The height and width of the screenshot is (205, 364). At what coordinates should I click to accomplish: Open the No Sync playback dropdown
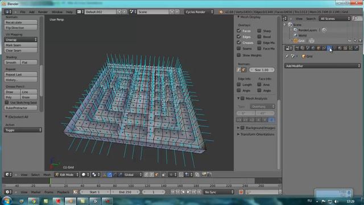pos(218,192)
